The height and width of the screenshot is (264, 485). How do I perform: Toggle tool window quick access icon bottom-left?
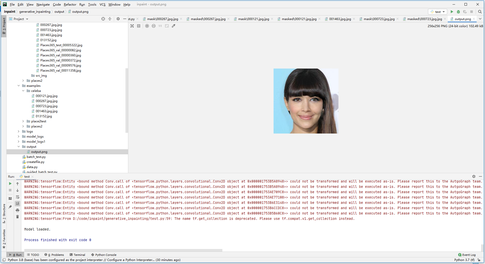coord(4,260)
